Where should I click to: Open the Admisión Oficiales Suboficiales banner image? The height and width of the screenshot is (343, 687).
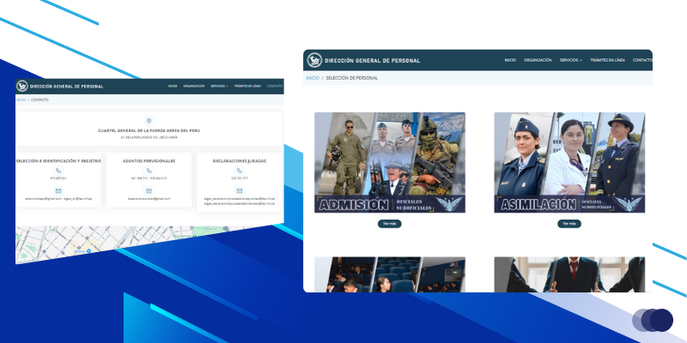coord(390,162)
